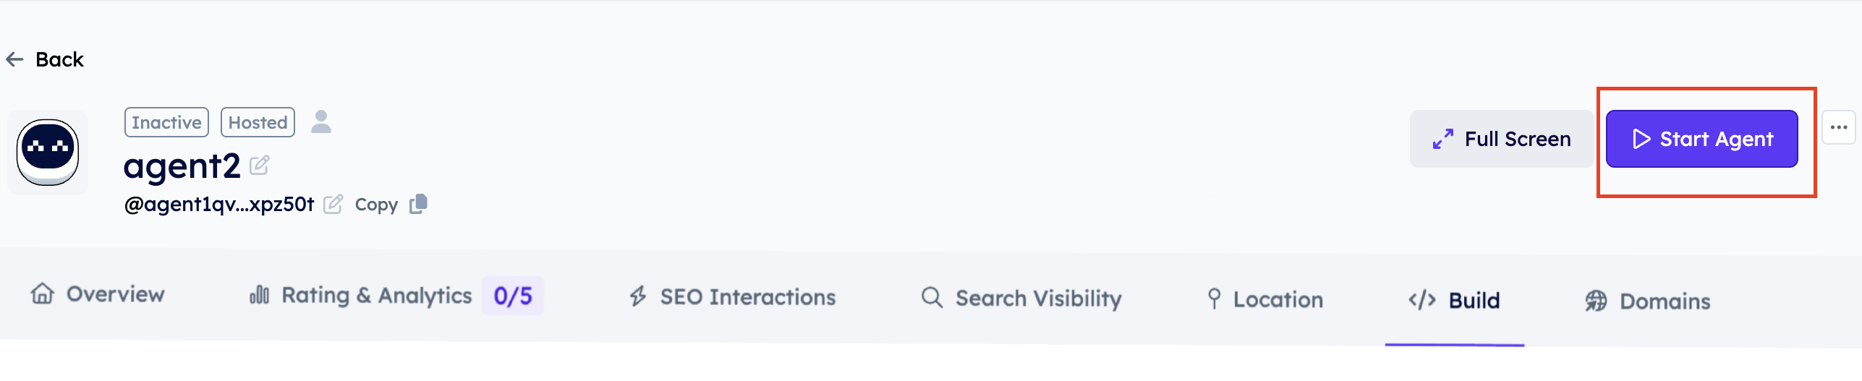
Task: Select the Build tab
Action: coord(1455,300)
